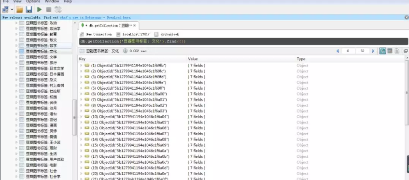Click the Save floppy disk icon
This screenshot has height=180, width=409.
[28, 10]
